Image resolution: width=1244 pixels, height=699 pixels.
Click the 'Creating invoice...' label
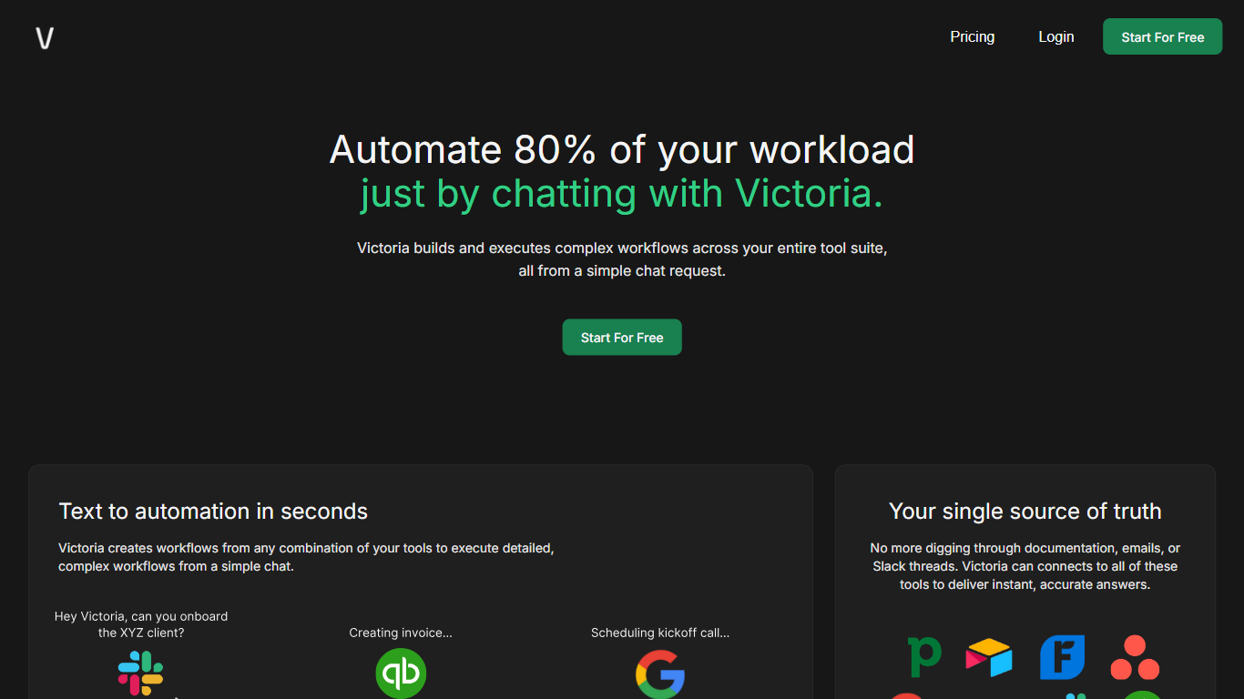[401, 633]
